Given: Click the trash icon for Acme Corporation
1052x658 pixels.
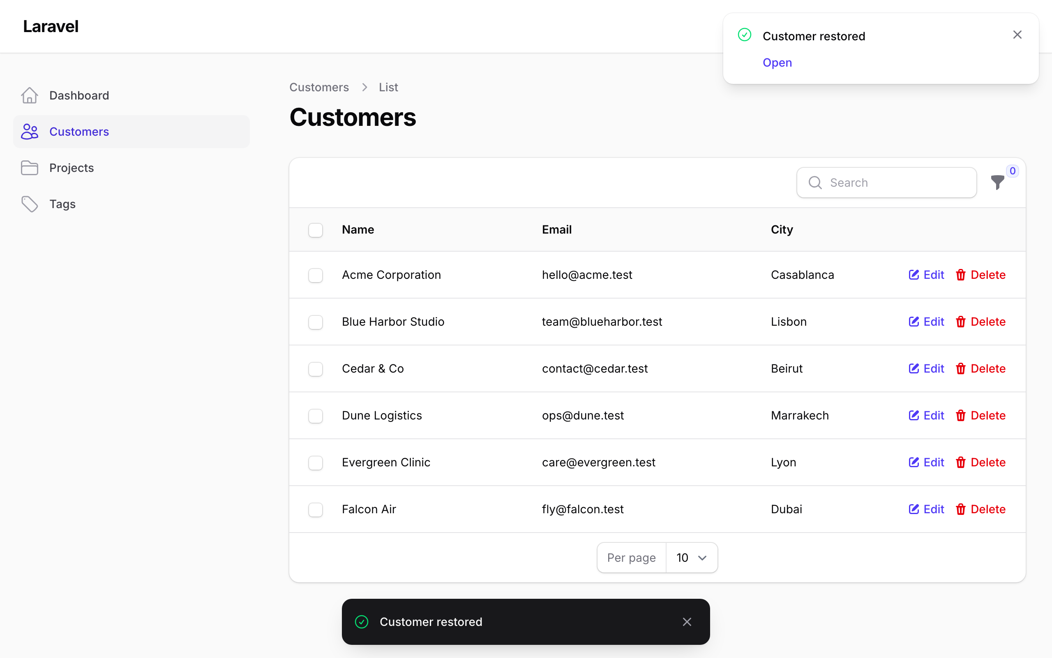Looking at the screenshot, I should pos(961,275).
